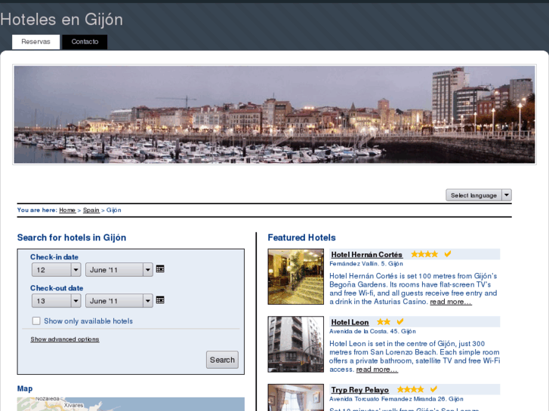Open the check-out month dropdown June '11
The image size is (549, 411).
(x=119, y=301)
